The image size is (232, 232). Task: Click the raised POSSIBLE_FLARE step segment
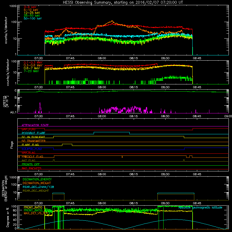click(112, 132)
